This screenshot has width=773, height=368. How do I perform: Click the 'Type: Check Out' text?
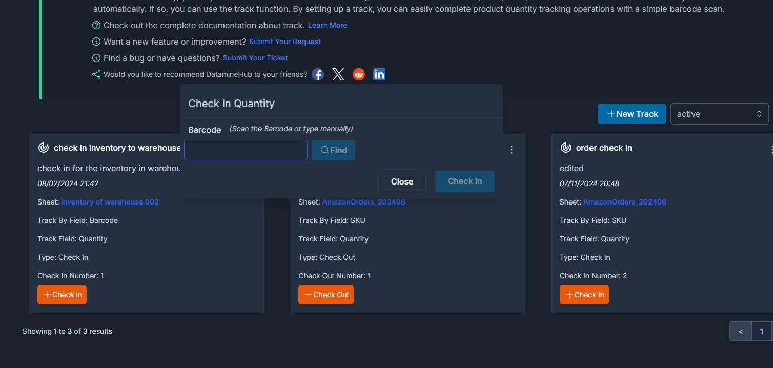[327, 257]
